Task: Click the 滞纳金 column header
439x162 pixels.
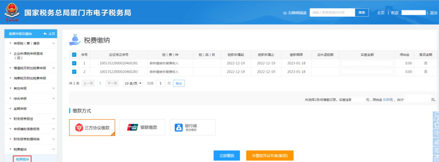Action: pyautogui.click(x=404, y=55)
